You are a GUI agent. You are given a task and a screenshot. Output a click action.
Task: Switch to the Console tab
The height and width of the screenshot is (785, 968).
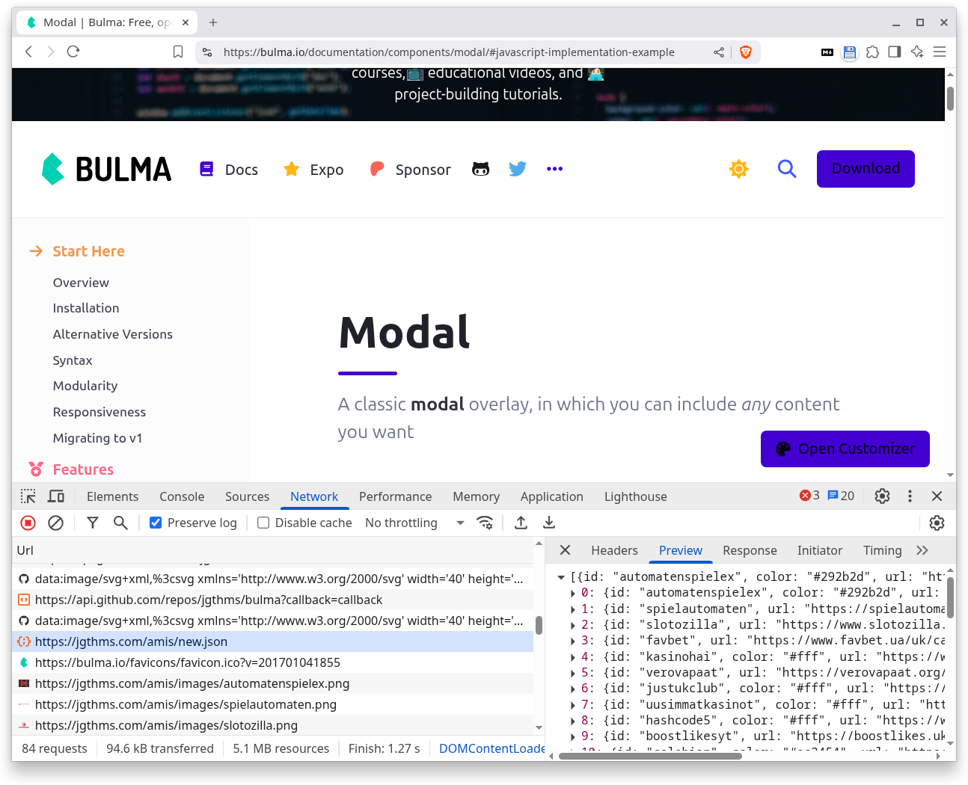(182, 496)
